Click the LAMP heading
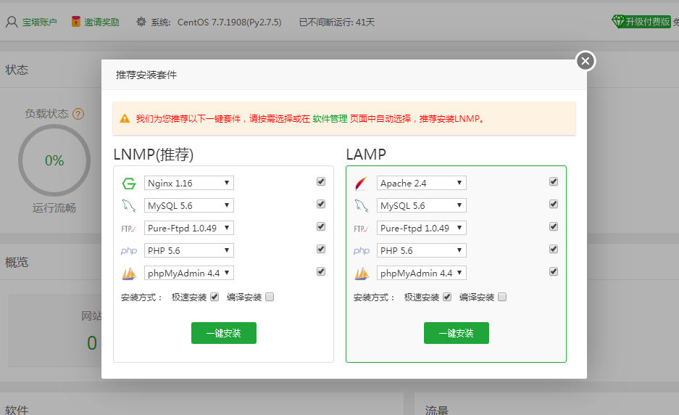Viewport: 679px width, 415px height. [366, 155]
